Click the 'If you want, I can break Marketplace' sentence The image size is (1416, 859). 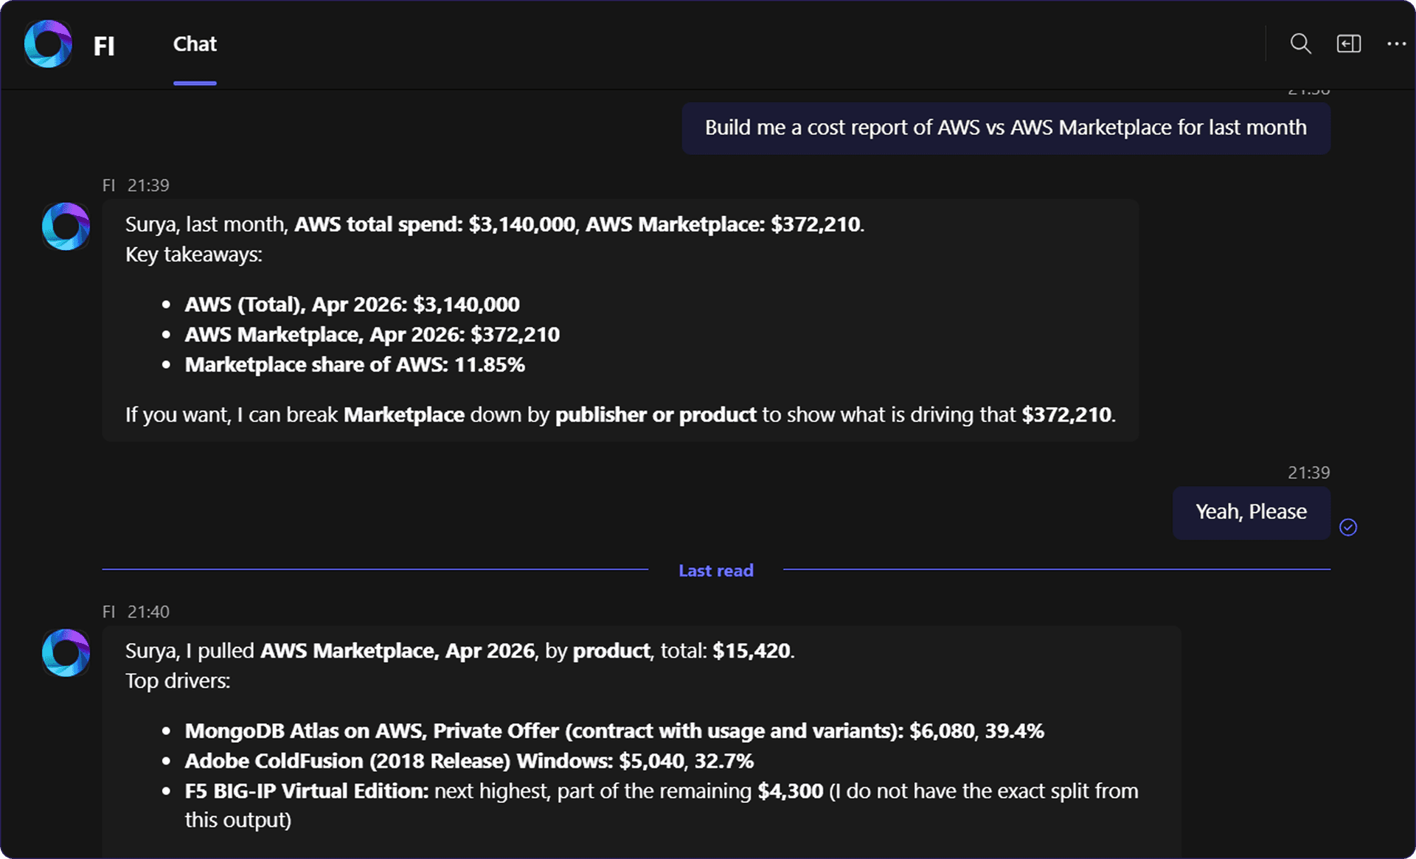620,415
